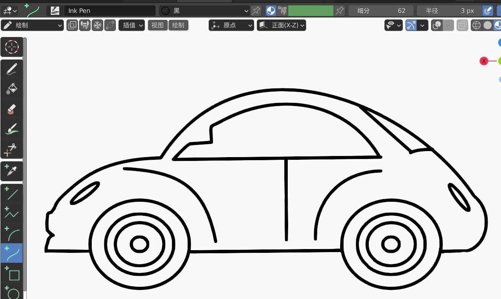Open the 正面(X-Z) drawing plane dropdown

[282, 25]
